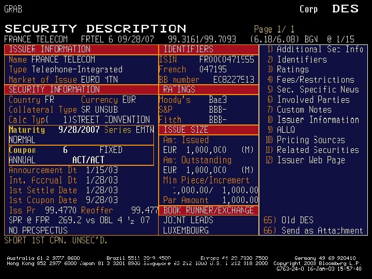Click the ISIN number value
The height and width of the screenshot is (279, 372).
[227, 59]
